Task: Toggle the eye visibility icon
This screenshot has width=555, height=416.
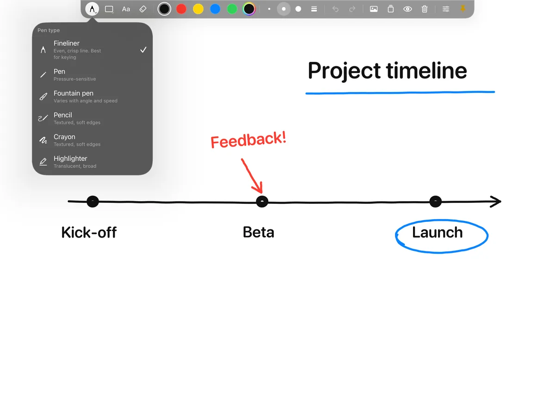Action: pyautogui.click(x=407, y=9)
